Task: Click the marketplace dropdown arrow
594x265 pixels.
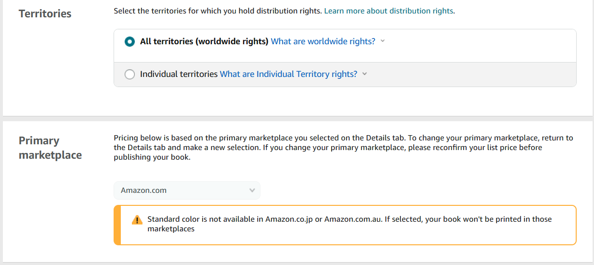Action: click(252, 190)
